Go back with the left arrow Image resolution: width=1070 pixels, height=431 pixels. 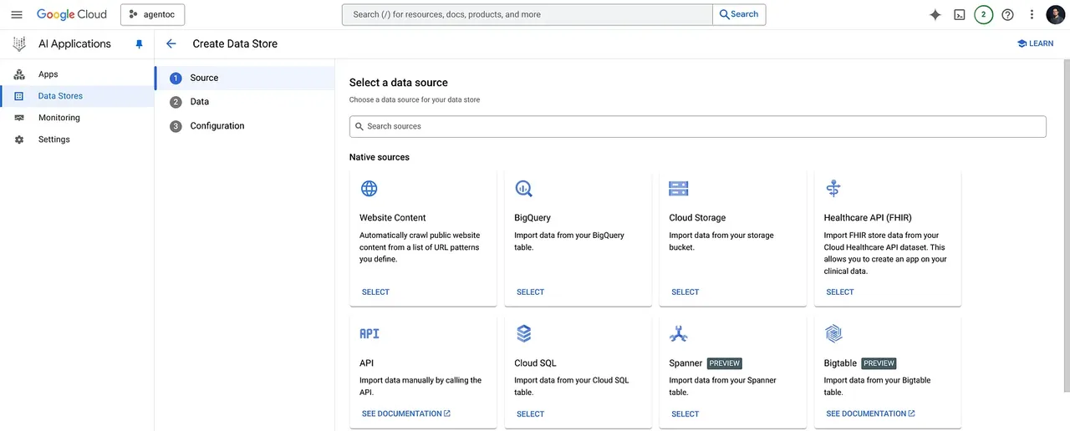171,43
